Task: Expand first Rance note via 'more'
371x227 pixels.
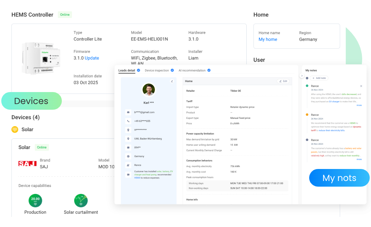Action: click(359, 105)
